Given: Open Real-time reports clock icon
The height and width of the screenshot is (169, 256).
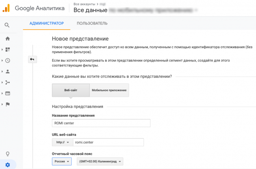Looking at the screenshot, I should click(x=7, y=61).
